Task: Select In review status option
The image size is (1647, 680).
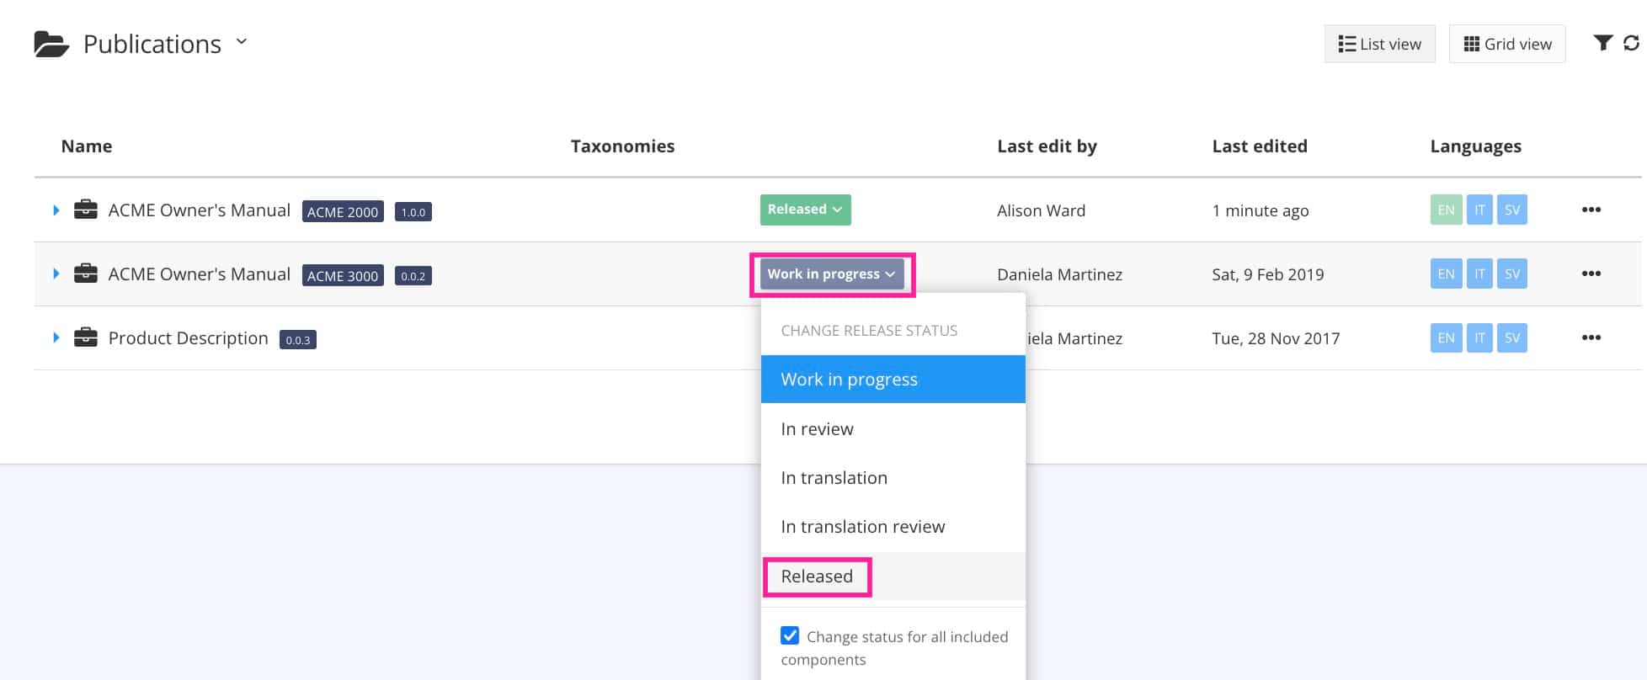Action: (817, 429)
